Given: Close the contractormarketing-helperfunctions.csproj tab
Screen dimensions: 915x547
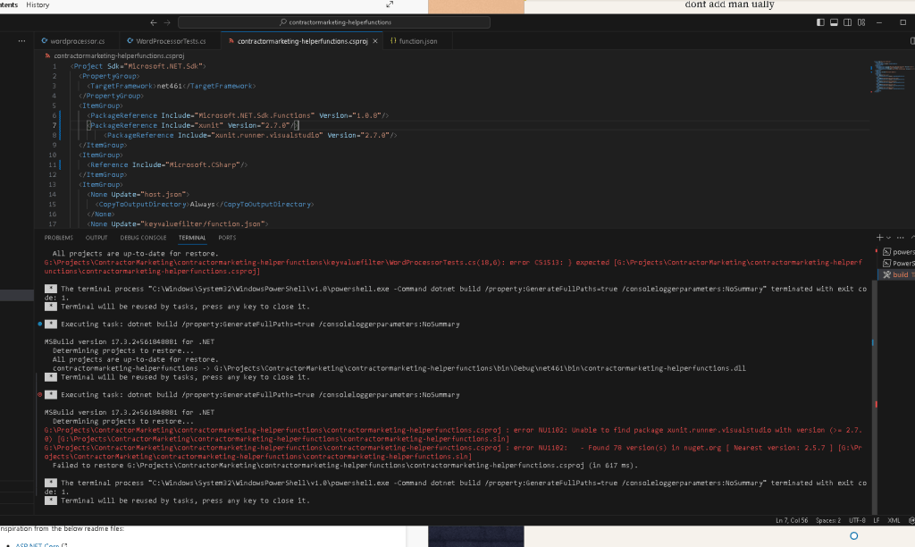Looking at the screenshot, I should coord(375,41).
